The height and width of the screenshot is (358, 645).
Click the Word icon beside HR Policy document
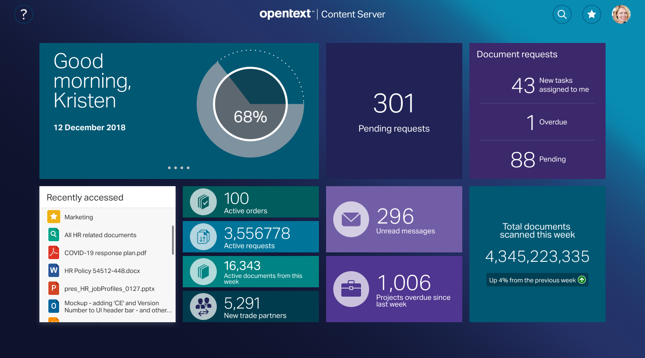(x=53, y=270)
